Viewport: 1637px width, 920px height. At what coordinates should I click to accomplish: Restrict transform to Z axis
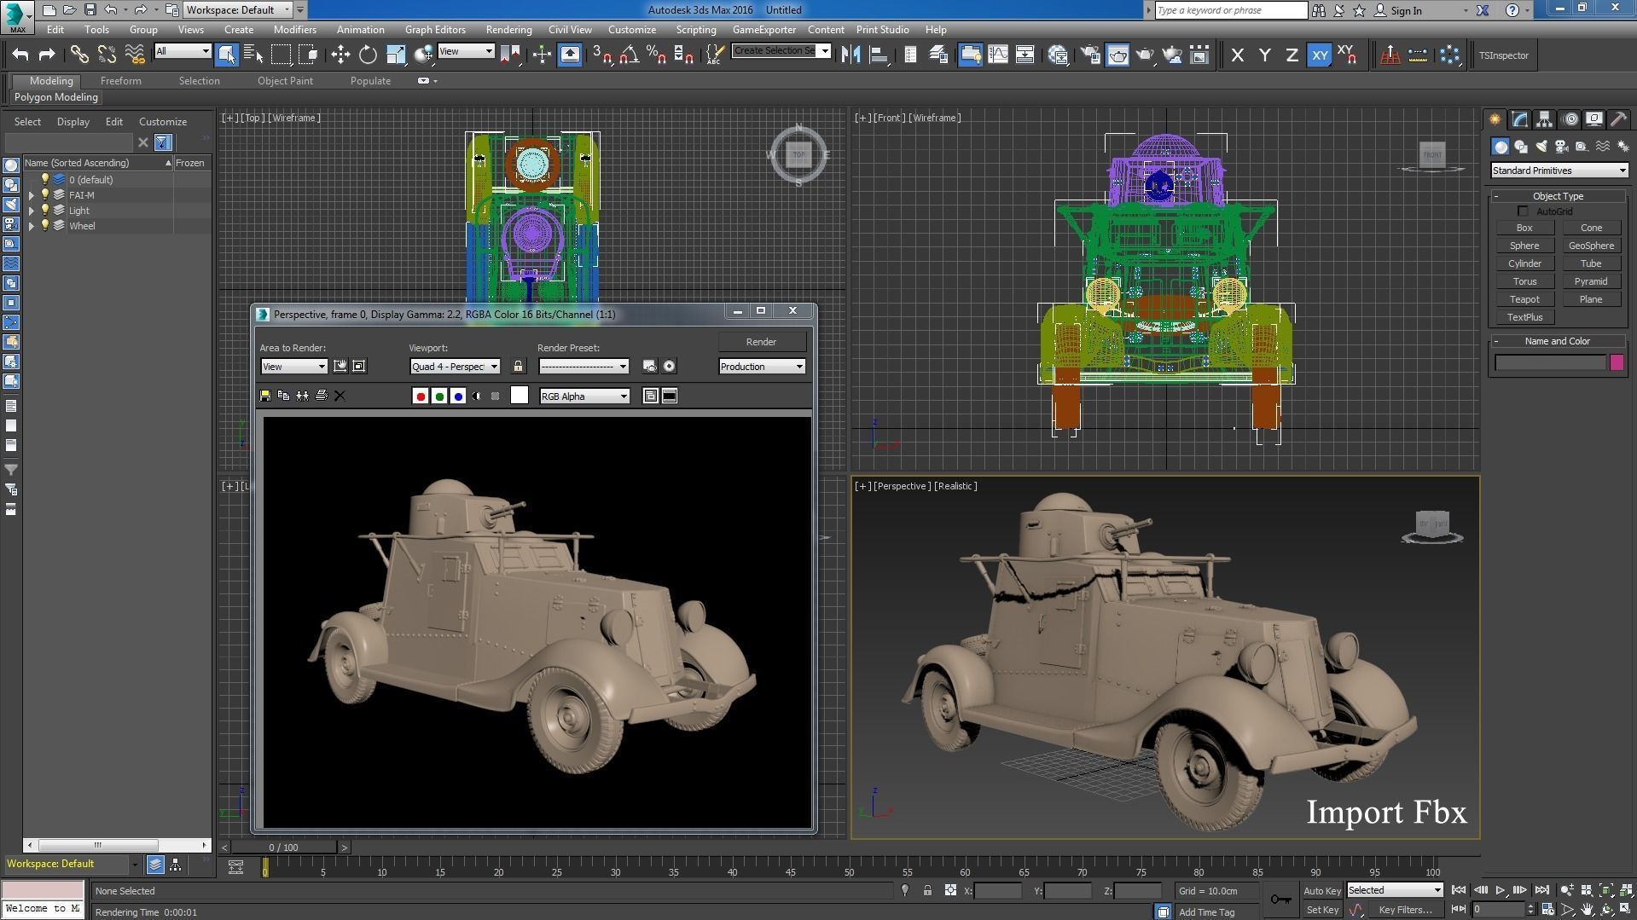tap(1292, 55)
